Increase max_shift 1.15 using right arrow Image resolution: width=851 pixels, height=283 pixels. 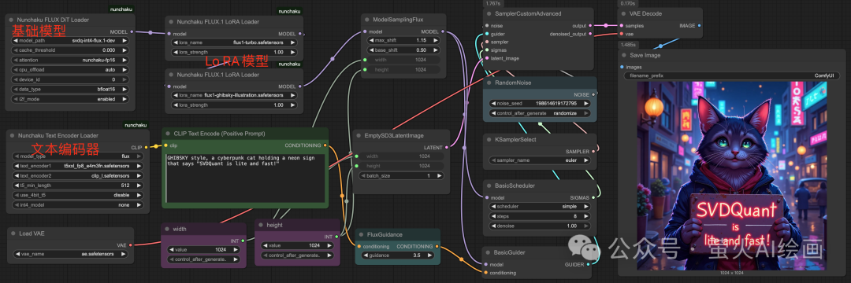pyautogui.click(x=435, y=41)
